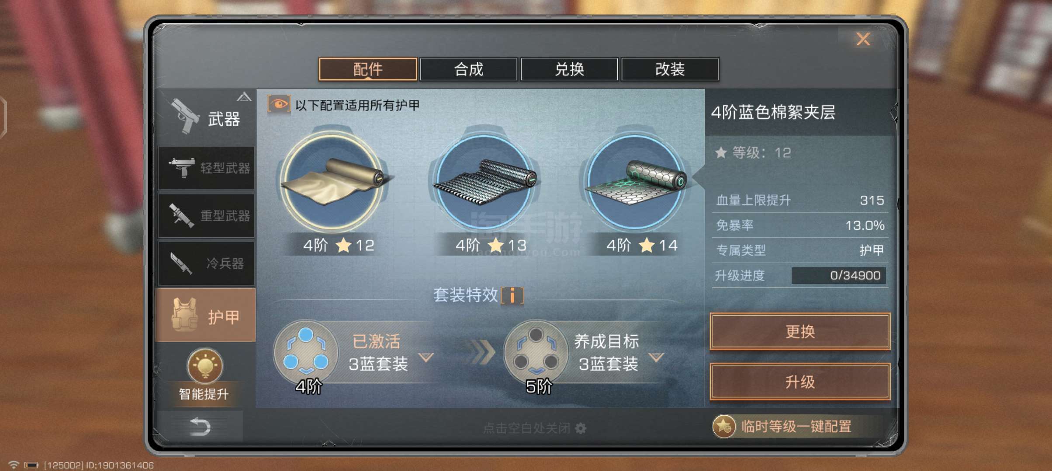Switch to the 合成 tab
The width and height of the screenshot is (1052, 471).
pos(468,69)
